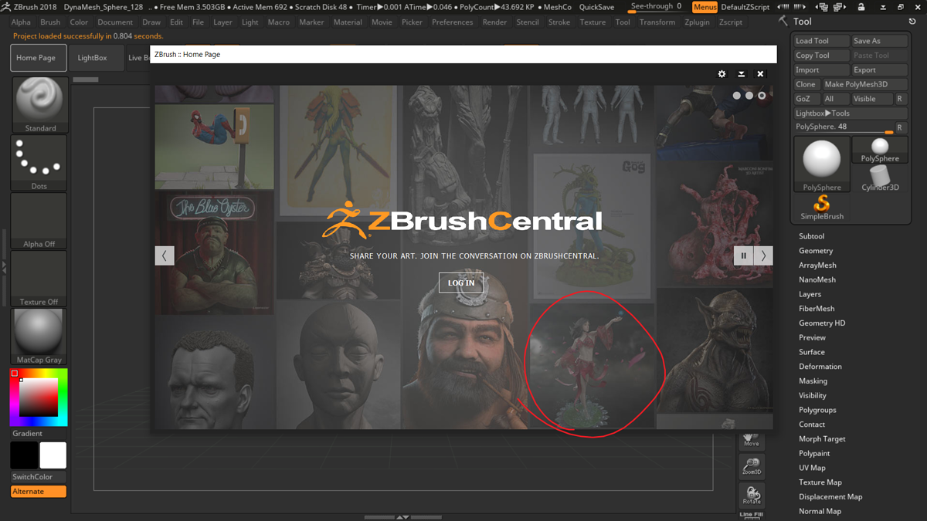The image size is (927, 521).
Task: Open the MatCap Gray material picker
Action: (39, 337)
